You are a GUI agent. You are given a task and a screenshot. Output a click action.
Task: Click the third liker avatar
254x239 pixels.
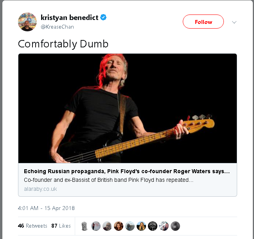tap(107, 226)
